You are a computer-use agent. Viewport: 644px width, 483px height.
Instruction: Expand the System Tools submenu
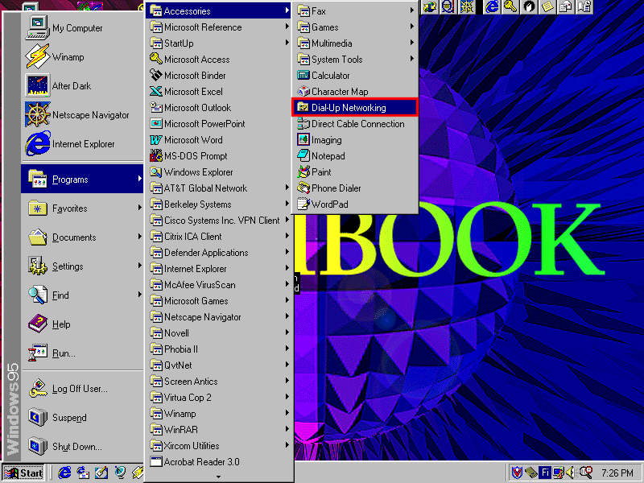355,59
